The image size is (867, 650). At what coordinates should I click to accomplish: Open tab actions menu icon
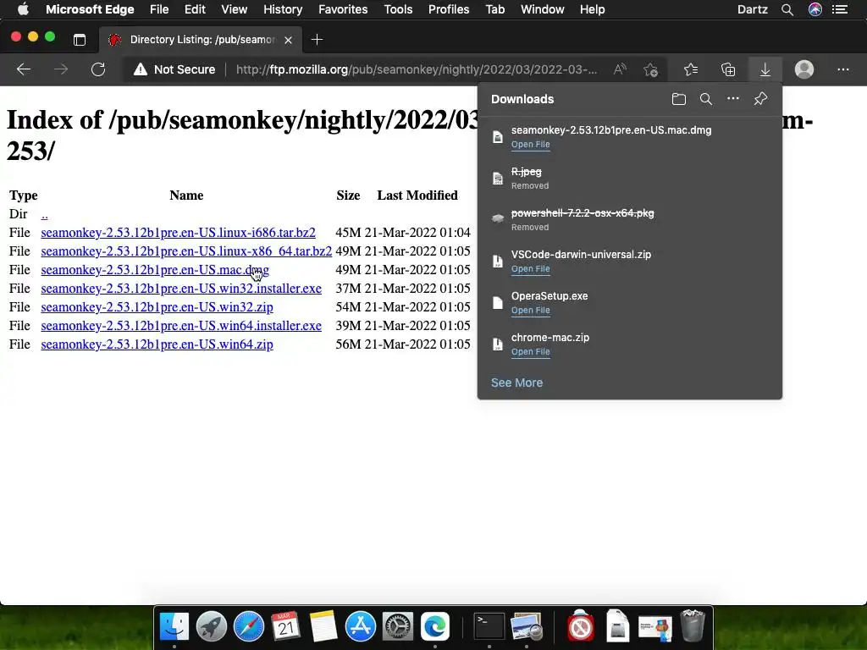80,40
